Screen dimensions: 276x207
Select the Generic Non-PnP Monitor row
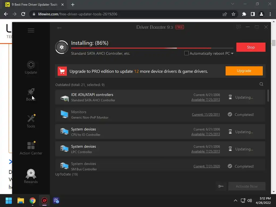coord(160,114)
